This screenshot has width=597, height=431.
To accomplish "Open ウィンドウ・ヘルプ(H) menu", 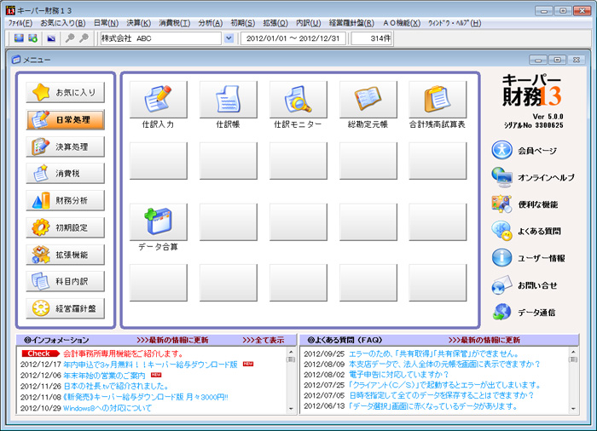I will point(455,23).
